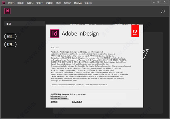Click the InDesign logo in the header
The image size is (170, 119).
coord(7,11)
